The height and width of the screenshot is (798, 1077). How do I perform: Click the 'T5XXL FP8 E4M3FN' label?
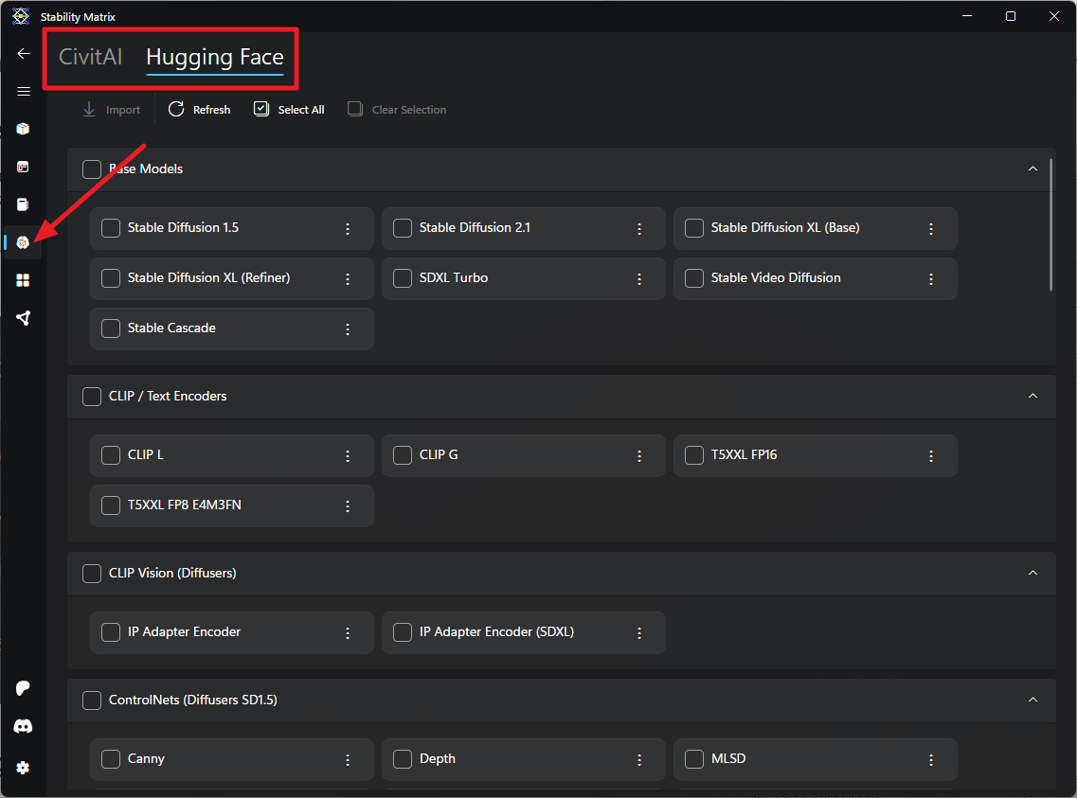(x=184, y=505)
